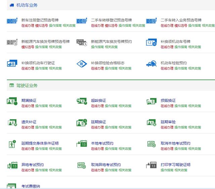
Task: Open 在线办理 under 异地考试预约
Action: [28, 170]
